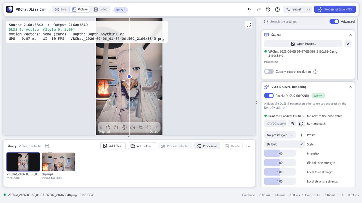This screenshot has width=362, height=203.
Task: Adjust Local tone strength slider
Action: pyautogui.click(x=280, y=172)
